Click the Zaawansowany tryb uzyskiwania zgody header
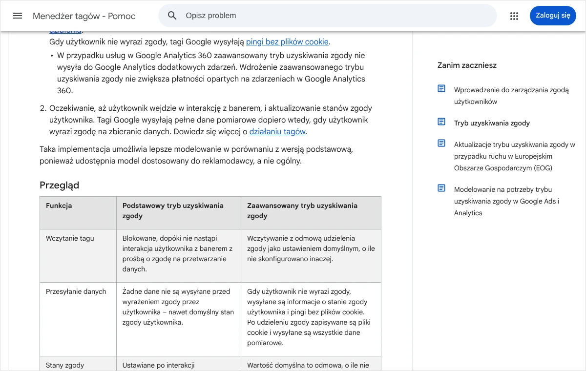The image size is (586, 371). 311,213
